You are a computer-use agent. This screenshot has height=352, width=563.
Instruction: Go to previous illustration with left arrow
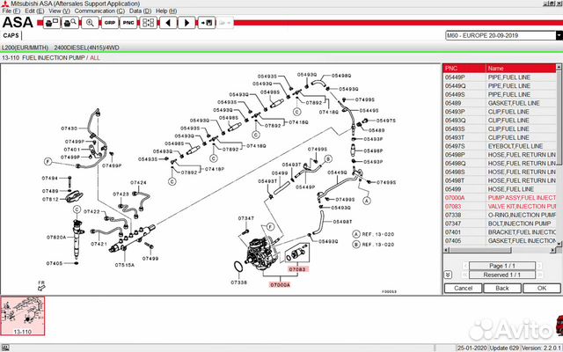pos(168,22)
